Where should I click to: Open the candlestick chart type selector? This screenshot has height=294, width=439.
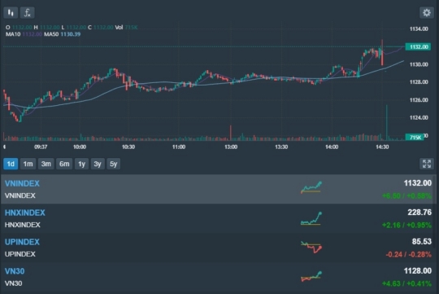tap(11, 13)
